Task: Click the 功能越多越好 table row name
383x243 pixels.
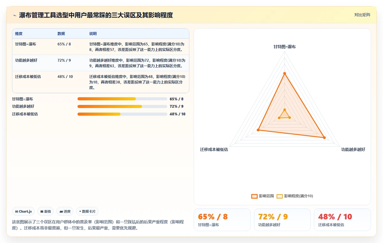Action: point(26,60)
